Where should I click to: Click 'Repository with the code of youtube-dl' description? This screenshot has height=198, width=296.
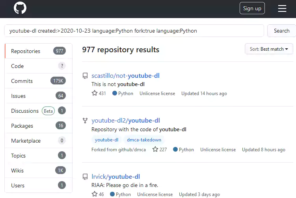coord(139,130)
